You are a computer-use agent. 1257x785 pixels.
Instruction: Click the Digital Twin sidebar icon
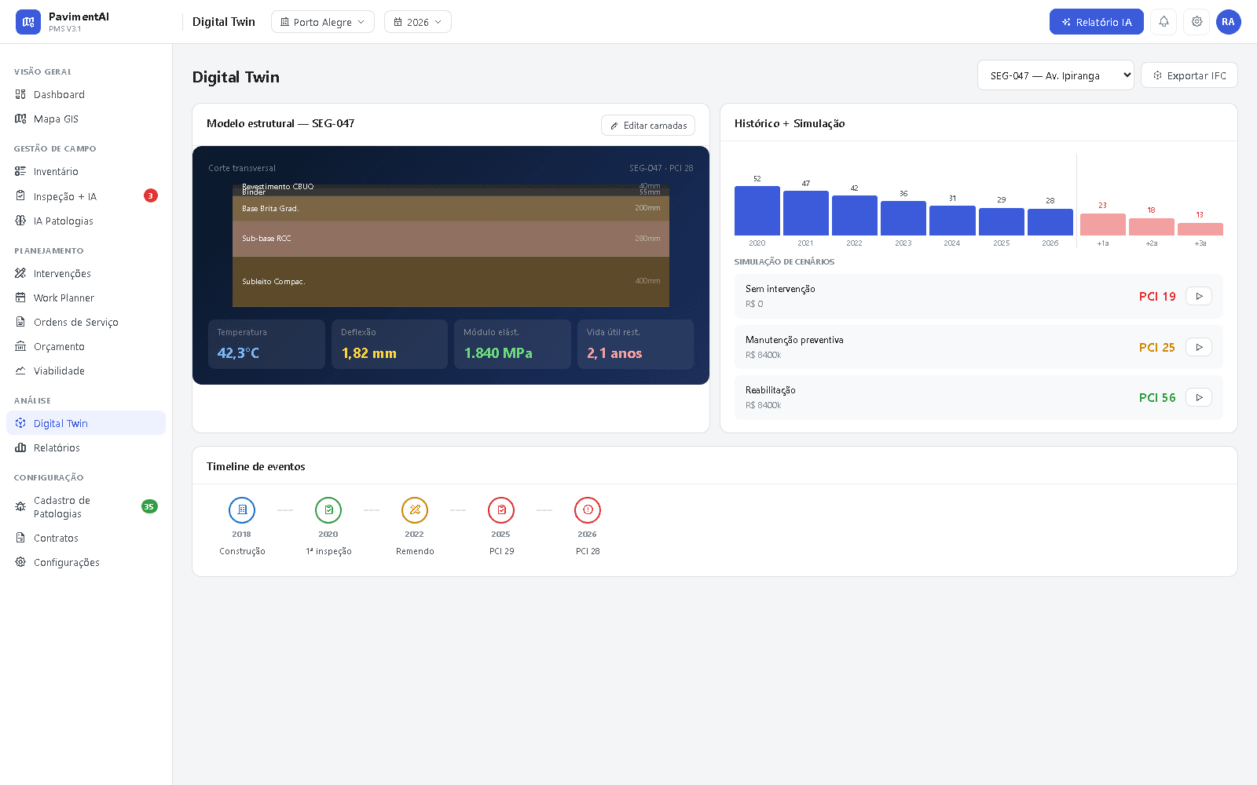coord(20,423)
